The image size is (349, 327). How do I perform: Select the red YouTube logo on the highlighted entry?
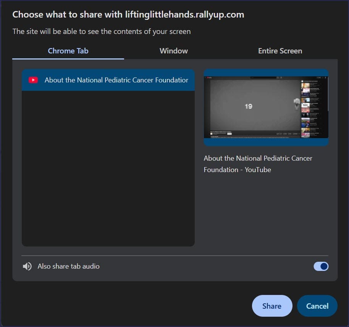coord(33,80)
